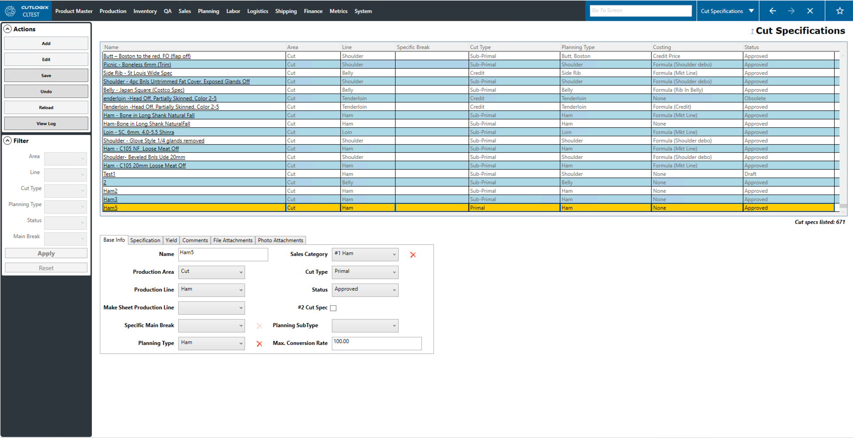
Task: Clear Planning Type with red X
Action: (x=259, y=344)
